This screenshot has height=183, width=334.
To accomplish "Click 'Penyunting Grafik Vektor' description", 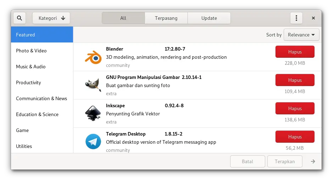I will click(133, 114).
